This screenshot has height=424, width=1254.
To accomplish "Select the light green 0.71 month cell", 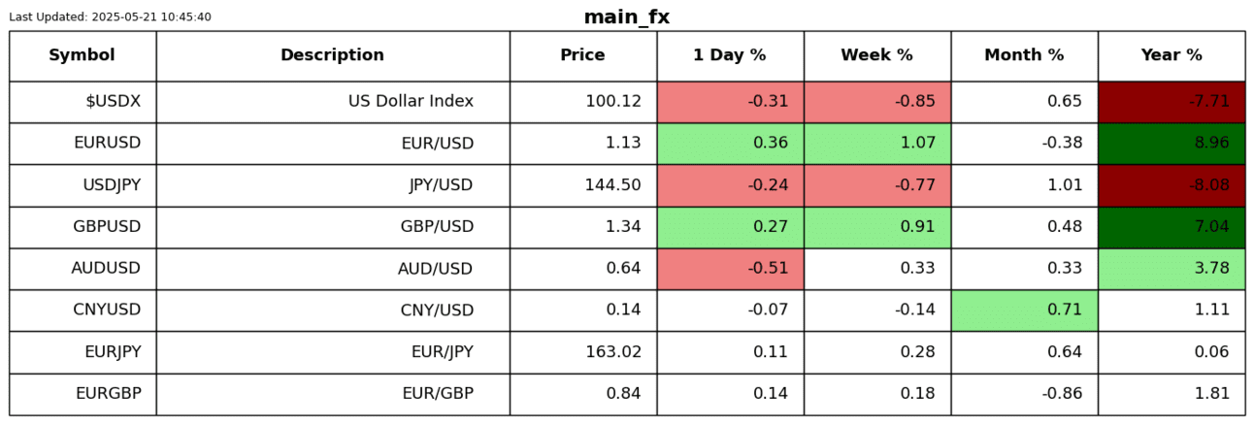I will (1024, 310).
